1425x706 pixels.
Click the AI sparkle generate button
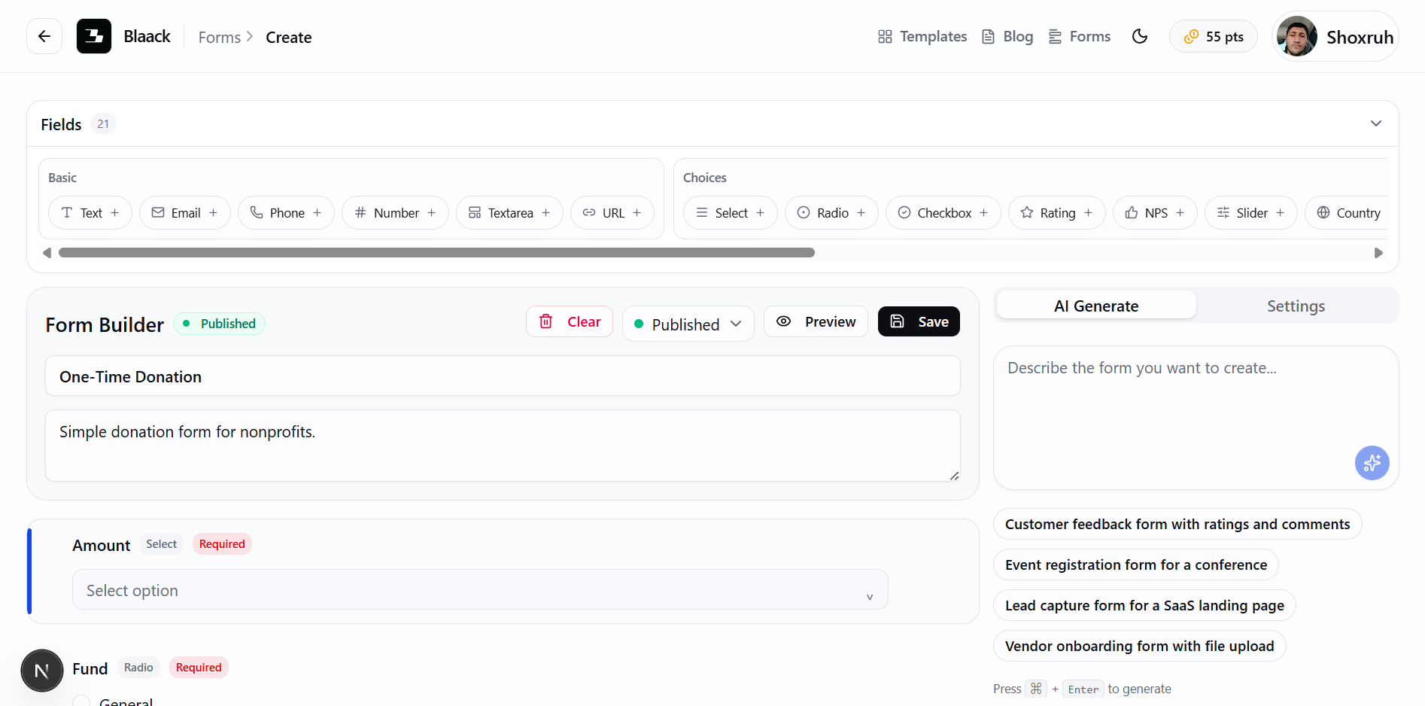(1372, 463)
